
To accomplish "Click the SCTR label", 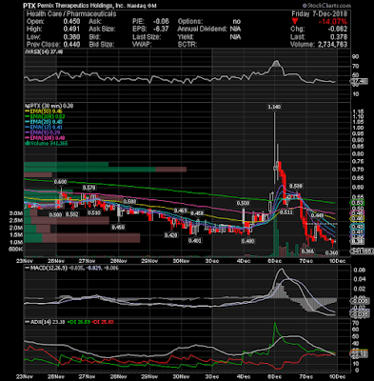I will tap(187, 45).
